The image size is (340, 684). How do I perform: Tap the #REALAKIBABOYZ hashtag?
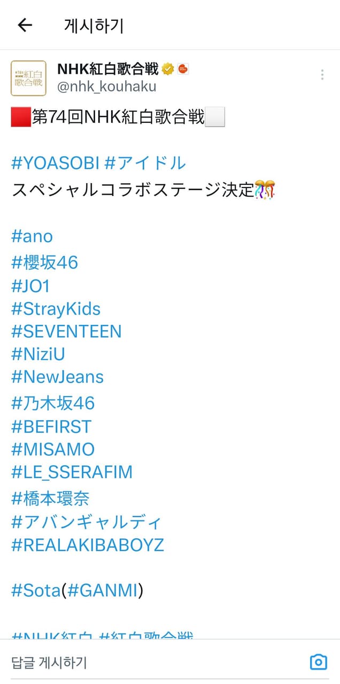click(88, 545)
